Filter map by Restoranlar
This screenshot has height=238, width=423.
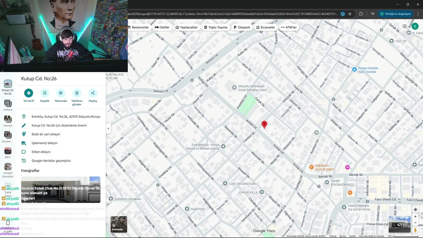139,27
